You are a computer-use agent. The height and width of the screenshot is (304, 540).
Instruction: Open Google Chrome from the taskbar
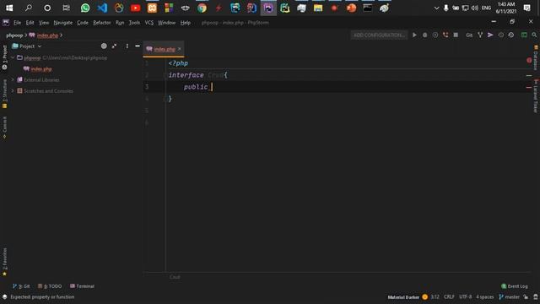202,8
